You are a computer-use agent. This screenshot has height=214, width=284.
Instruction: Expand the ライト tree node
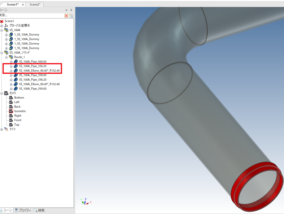(x=2, y=129)
